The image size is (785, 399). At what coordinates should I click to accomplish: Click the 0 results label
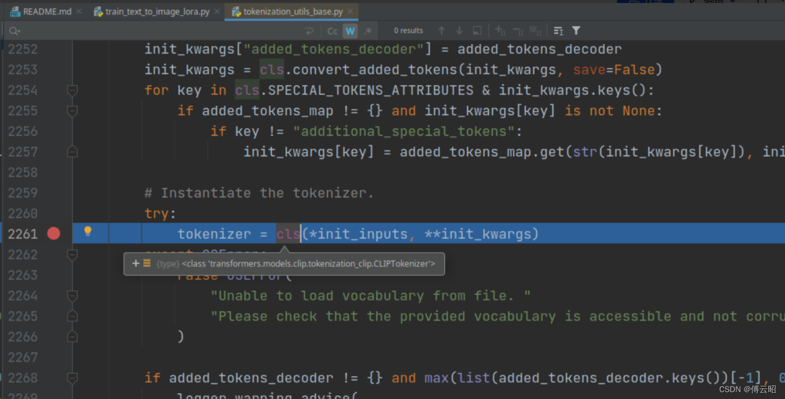click(408, 30)
